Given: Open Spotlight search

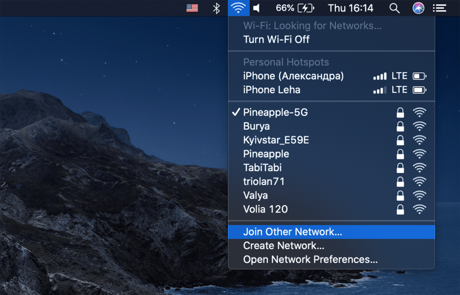Looking at the screenshot, I should (x=394, y=8).
